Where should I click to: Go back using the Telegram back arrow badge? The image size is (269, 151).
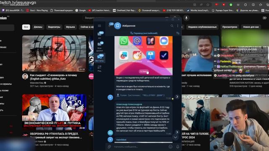(111, 25)
